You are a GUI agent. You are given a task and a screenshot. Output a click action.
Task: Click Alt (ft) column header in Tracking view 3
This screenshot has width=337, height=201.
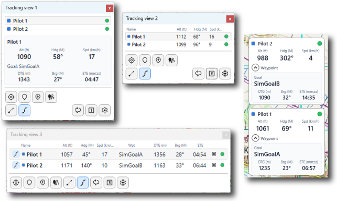click(67, 145)
